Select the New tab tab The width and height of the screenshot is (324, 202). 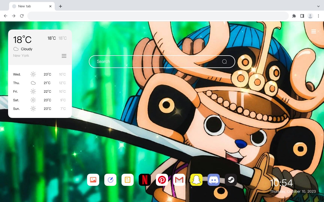point(32,6)
